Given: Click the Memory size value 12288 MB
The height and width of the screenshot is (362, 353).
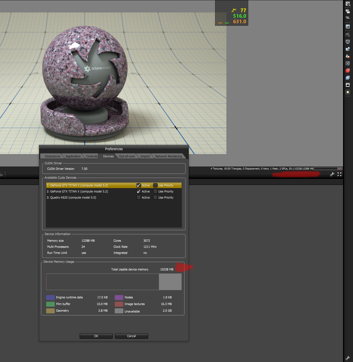Looking at the screenshot, I should click(88, 241).
